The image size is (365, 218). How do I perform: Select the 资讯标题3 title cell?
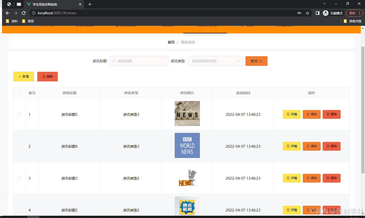click(69, 178)
